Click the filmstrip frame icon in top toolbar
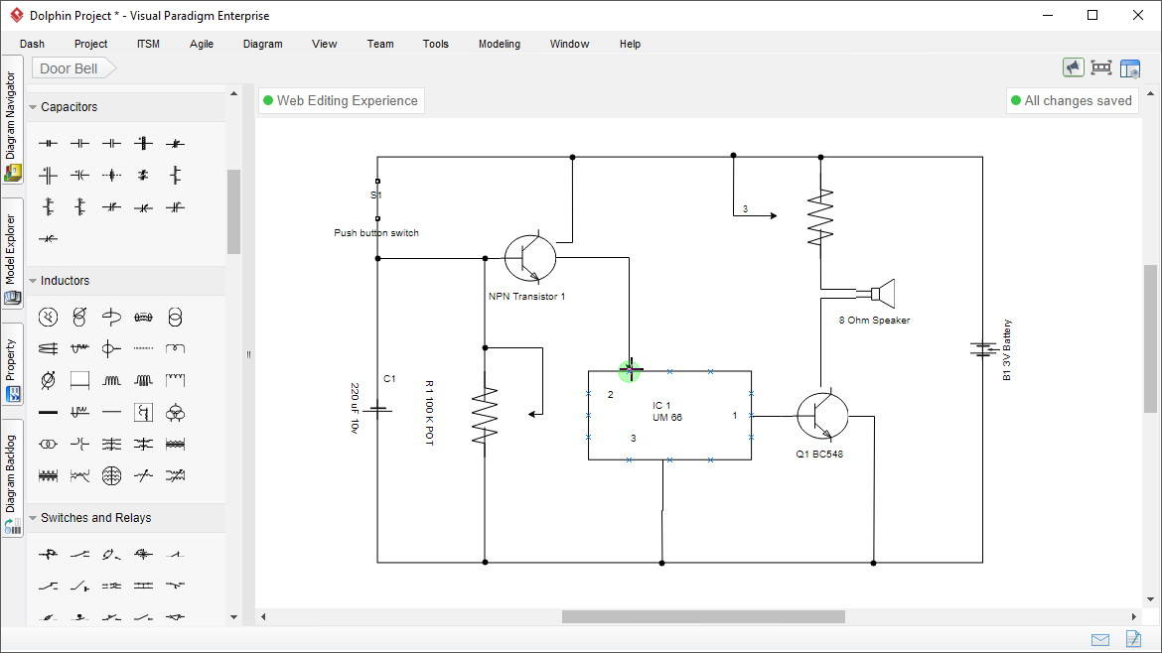The height and width of the screenshot is (653, 1162). (x=1100, y=67)
